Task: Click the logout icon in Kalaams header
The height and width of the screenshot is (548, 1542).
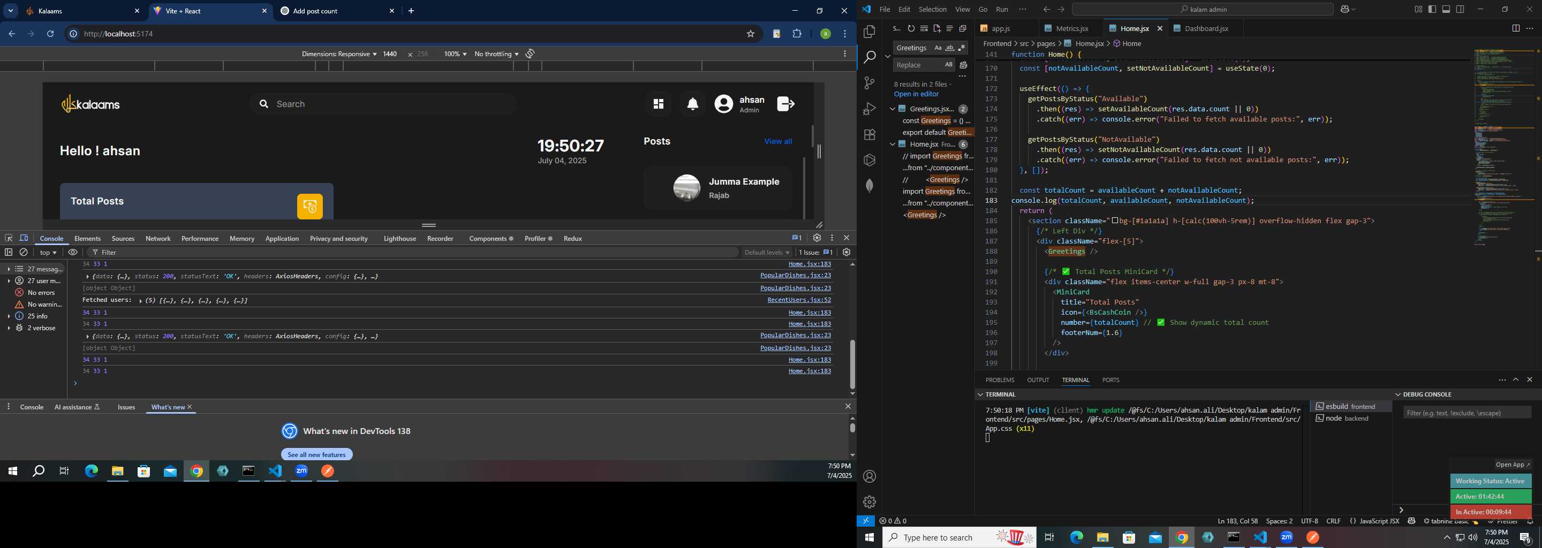Action: 785,104
